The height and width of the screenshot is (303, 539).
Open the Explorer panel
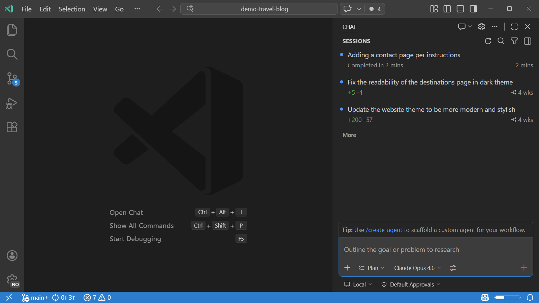click(x=12, y=30)
